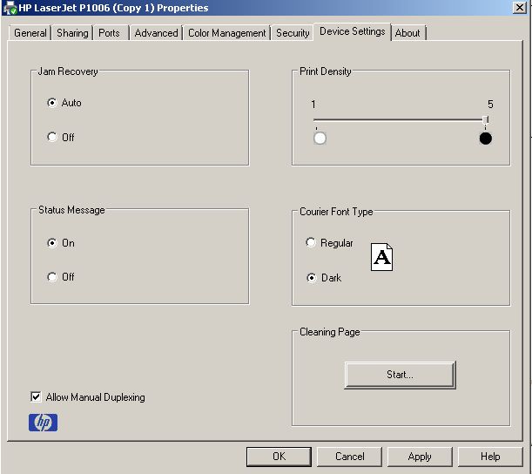
Task: Click the HP logo icon
Action: [43, 423]
